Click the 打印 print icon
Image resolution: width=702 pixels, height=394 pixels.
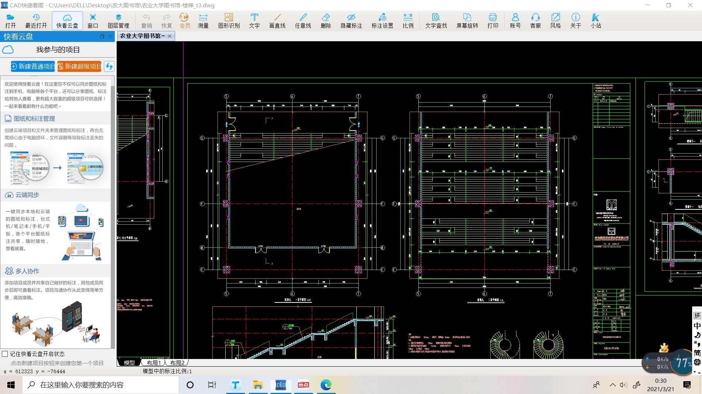pos(493,21)
